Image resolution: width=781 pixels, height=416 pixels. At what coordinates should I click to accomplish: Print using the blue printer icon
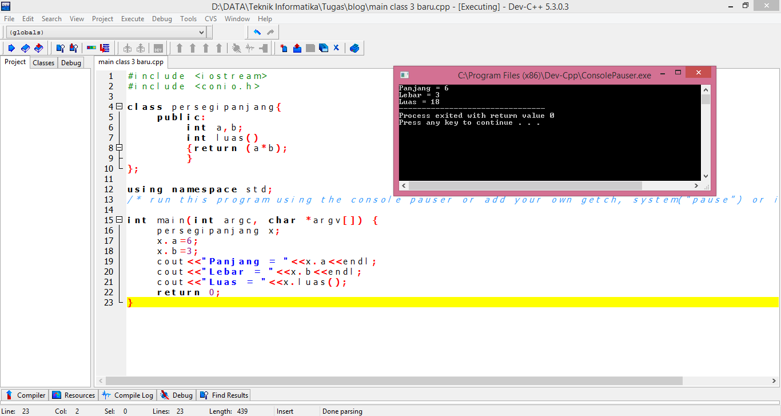[354, 48]
